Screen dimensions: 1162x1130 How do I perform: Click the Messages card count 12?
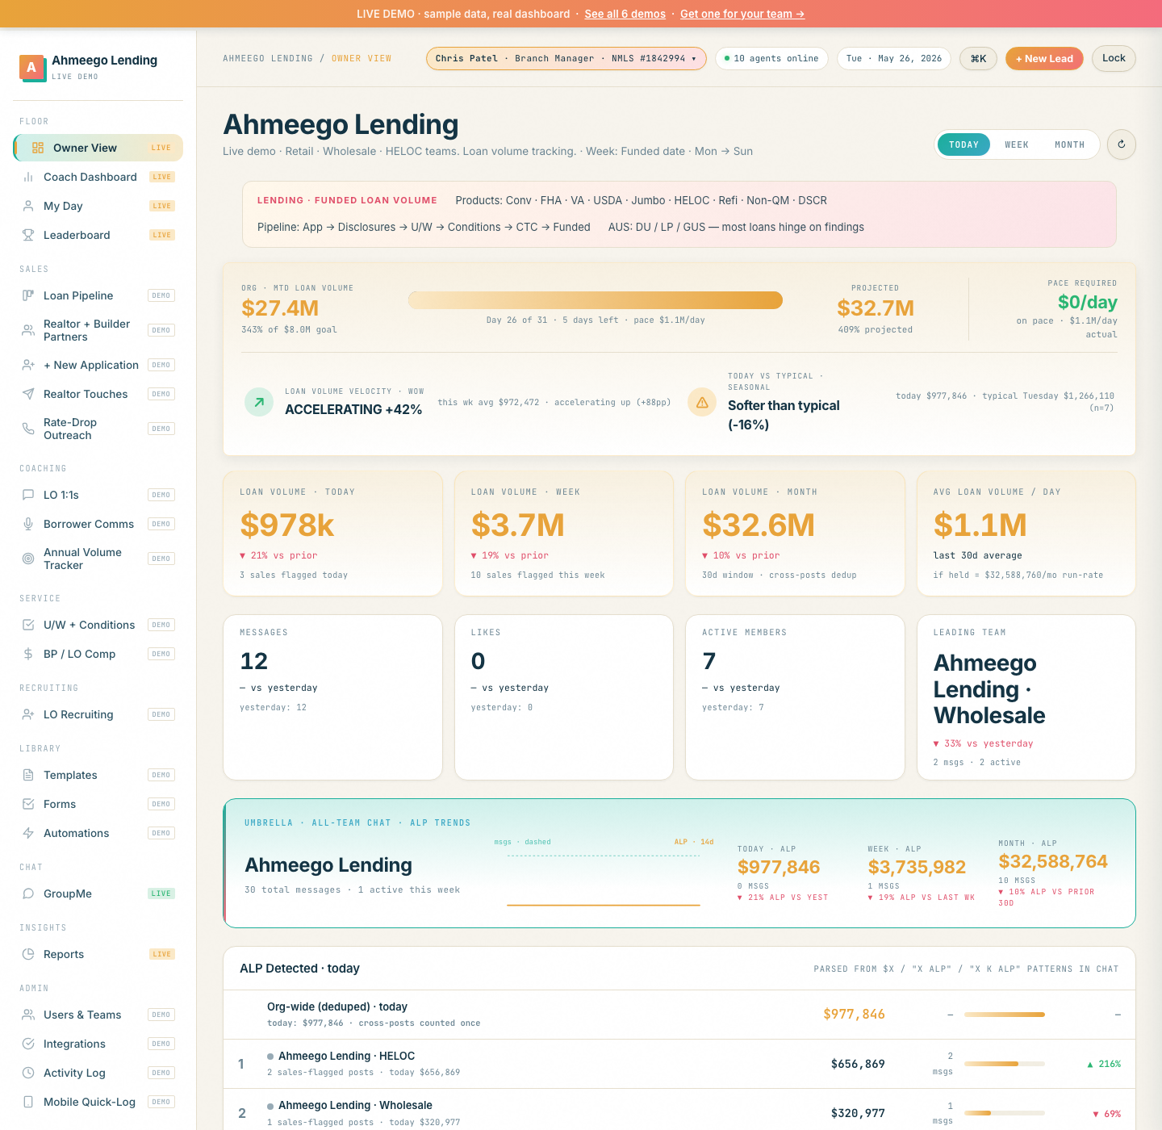coord(254,661)
